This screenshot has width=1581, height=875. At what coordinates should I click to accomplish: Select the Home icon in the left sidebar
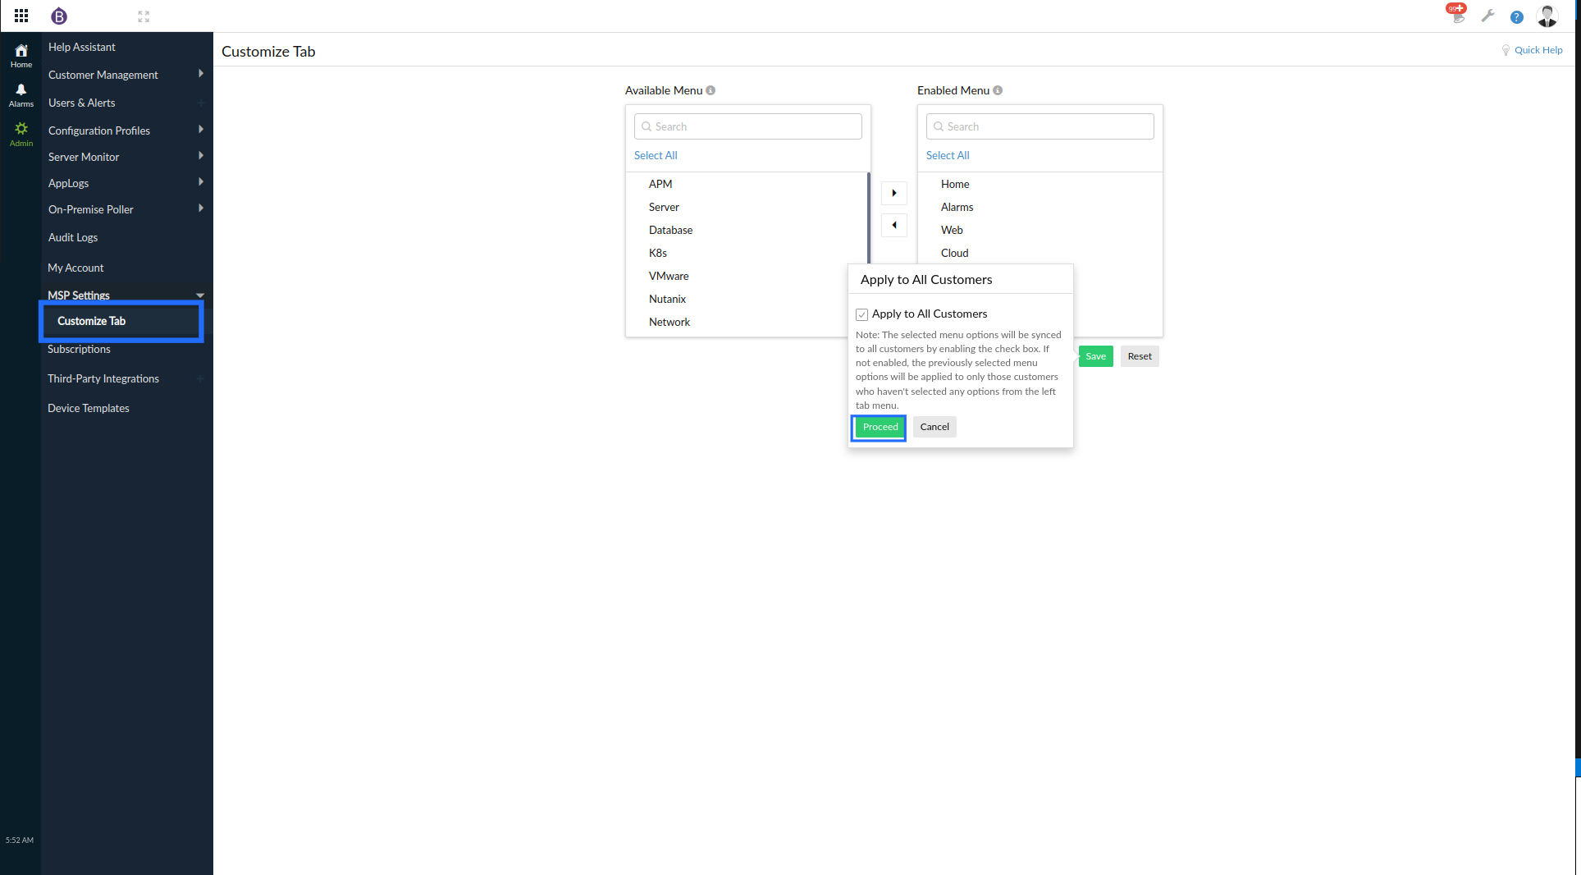pos(21,55)
